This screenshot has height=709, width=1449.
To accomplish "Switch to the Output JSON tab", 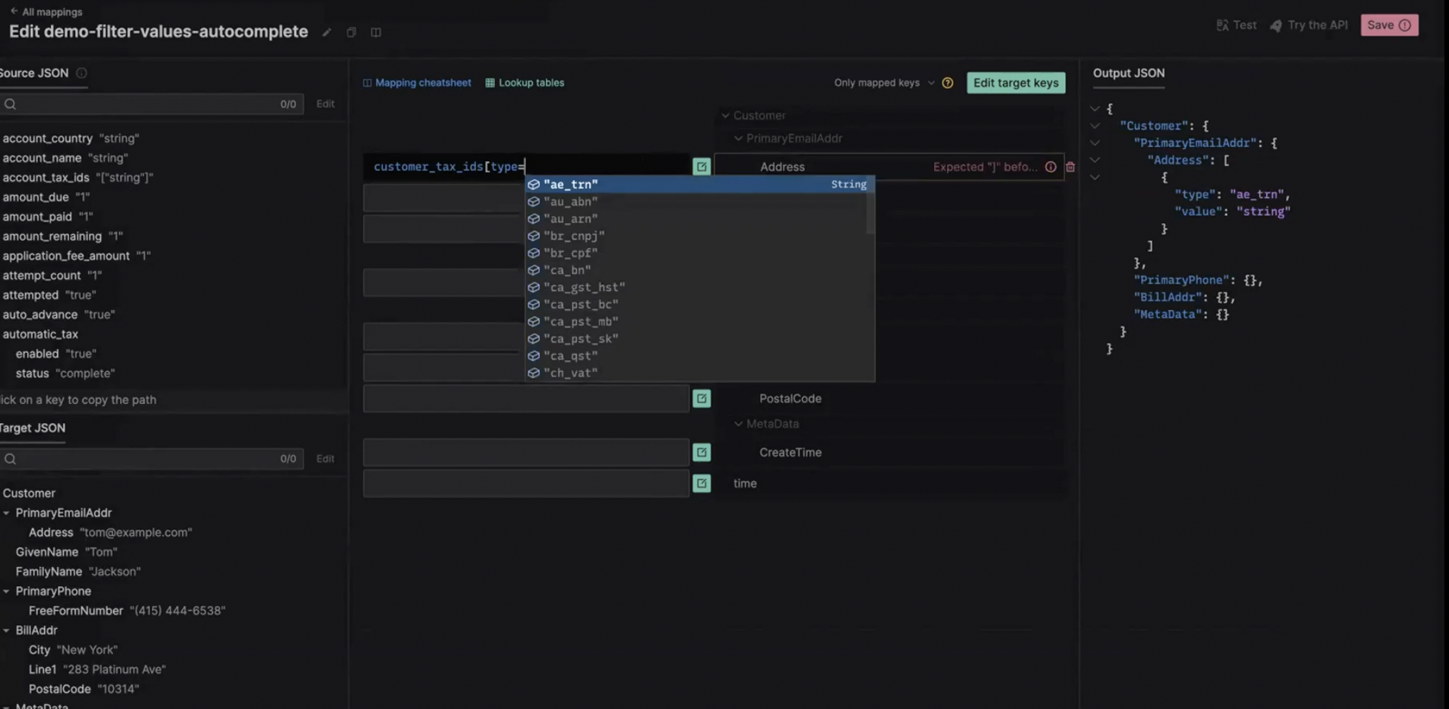I will (x=1128, y=73).
